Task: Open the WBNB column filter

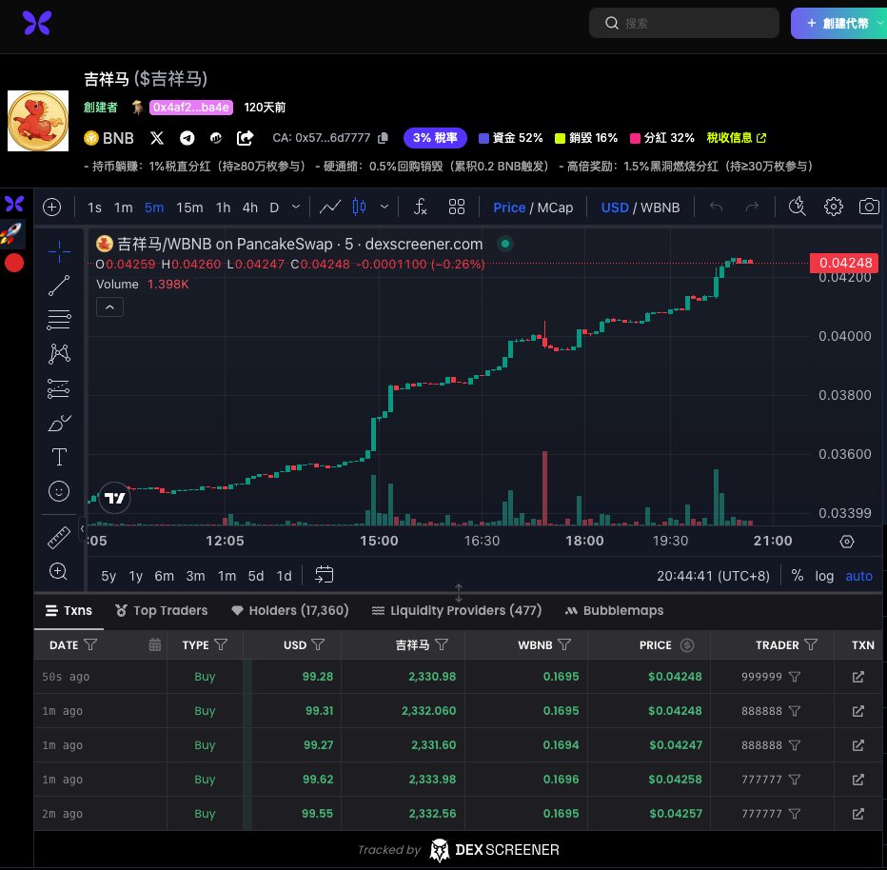Action: coord(564,644)
